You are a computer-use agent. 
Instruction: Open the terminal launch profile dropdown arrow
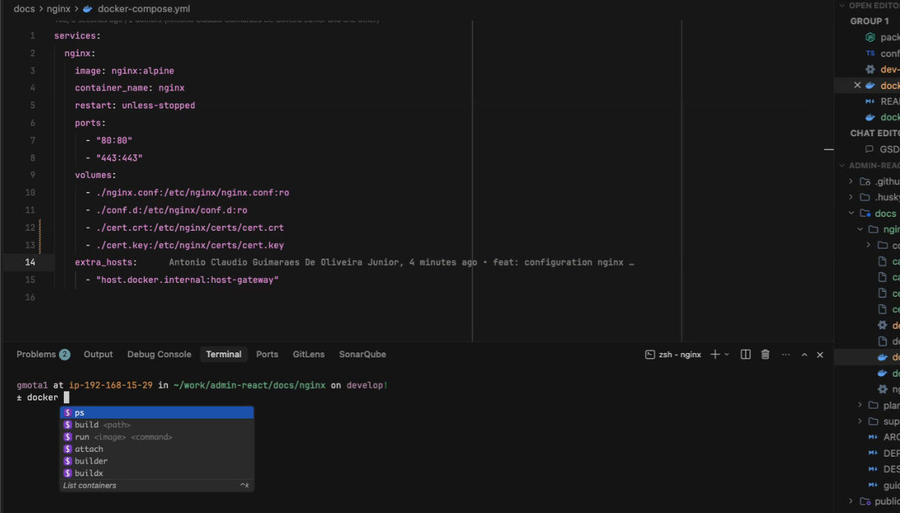(x=727, y=355)
